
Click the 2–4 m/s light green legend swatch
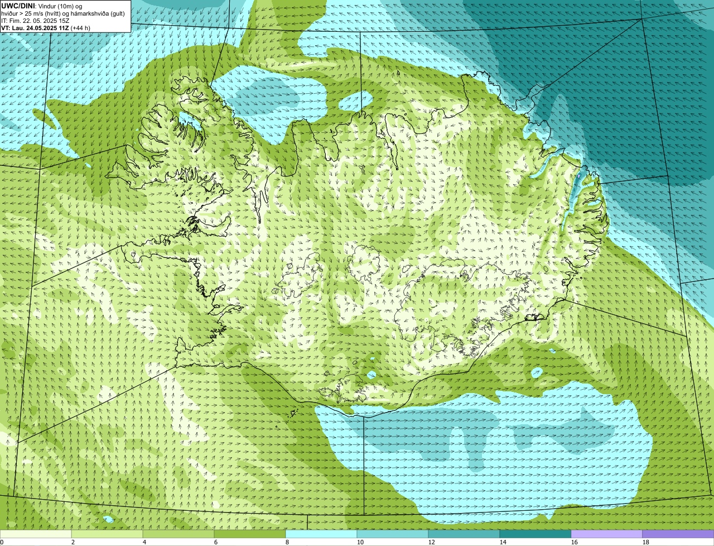(107, 534)
